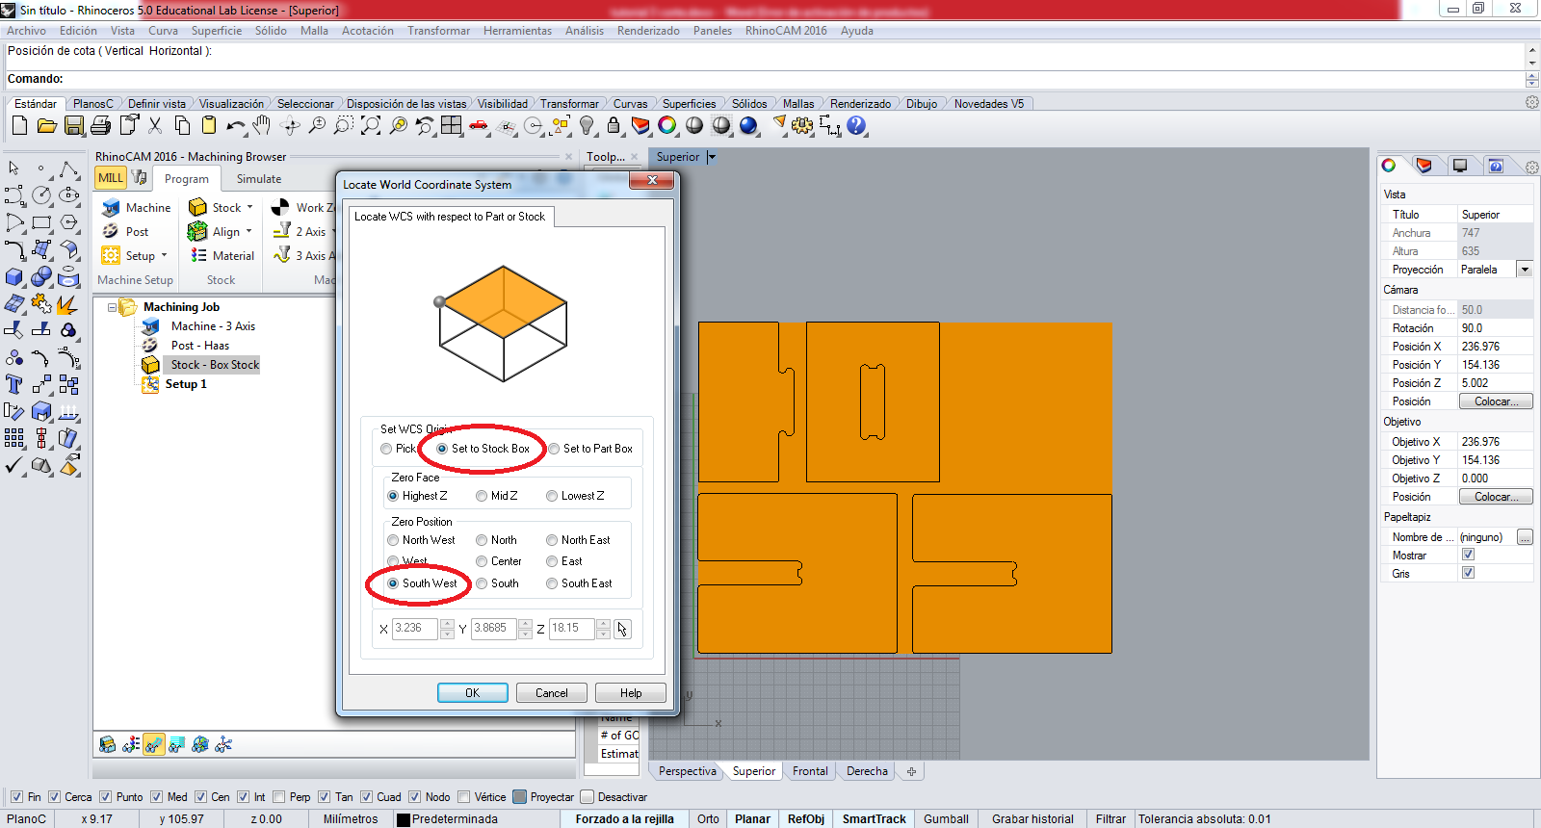Select the Lowest Z zero face
This screenshot has height=828, width=1541.
coord(552,496)
